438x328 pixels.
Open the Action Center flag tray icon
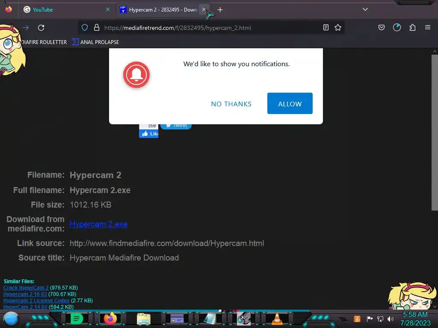[x=370, y=319]
